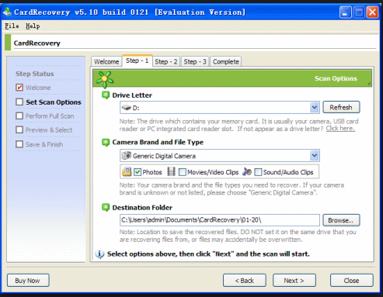Click the blue info icon at bottom
This screenshot has width=383, height=297.
tap(99, 254)
